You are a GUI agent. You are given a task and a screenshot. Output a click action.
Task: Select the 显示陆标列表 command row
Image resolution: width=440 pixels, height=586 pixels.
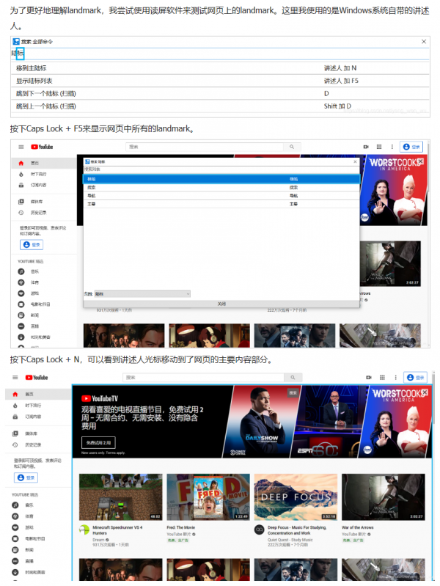[x=220, y=81]
